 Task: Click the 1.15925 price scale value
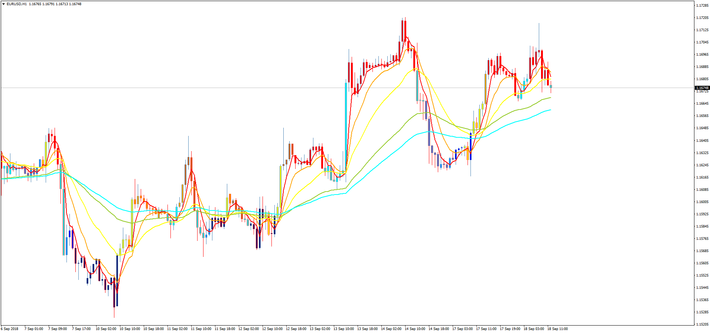tap(702, 214)
